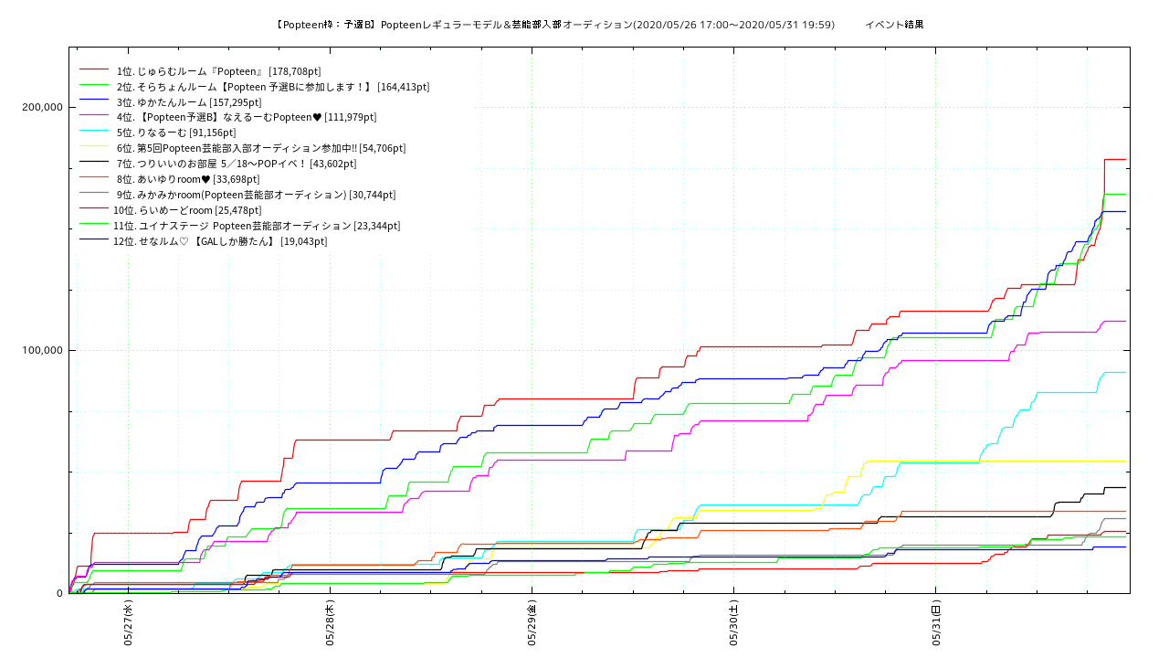This screenshot has height=658, width=1169.
Task: Click the yellow line sample for 6位
Action: click(x=95, y=147)
